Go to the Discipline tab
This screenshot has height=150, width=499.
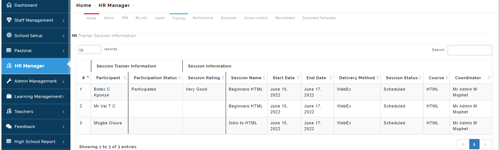tap(229, 18)
